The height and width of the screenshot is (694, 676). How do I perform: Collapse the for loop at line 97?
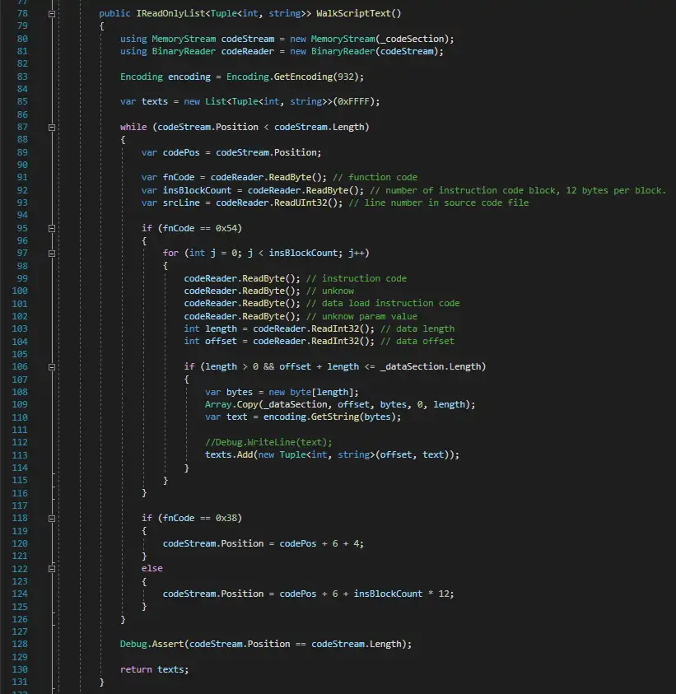coord(52,254)
